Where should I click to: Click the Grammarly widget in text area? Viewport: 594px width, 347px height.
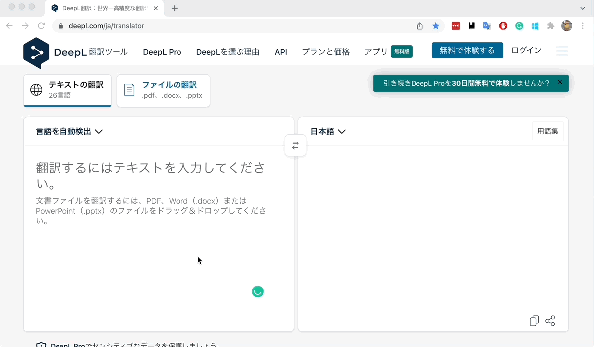(x=258, y=291)
